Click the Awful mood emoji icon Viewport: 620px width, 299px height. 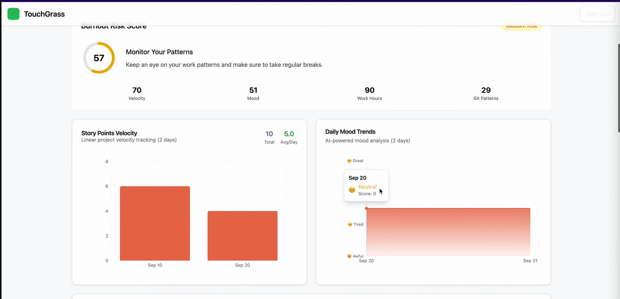coord(349,256)
